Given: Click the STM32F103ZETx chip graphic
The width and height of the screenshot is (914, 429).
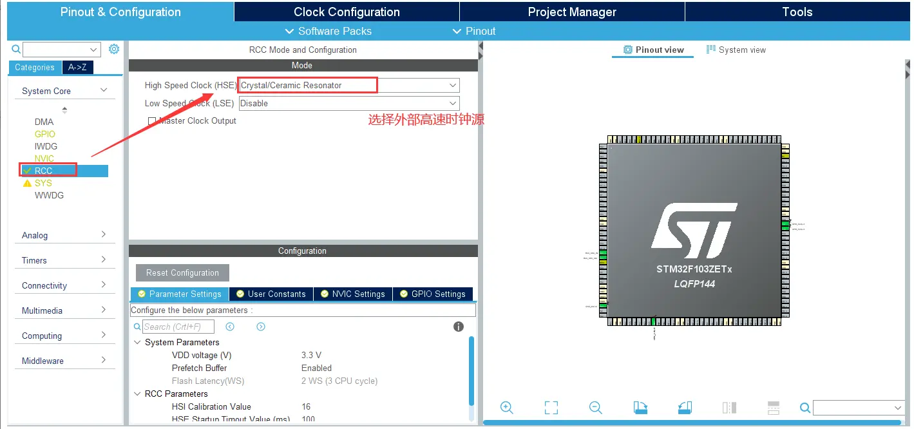Looking at the screenshot, I should (694, 230).
